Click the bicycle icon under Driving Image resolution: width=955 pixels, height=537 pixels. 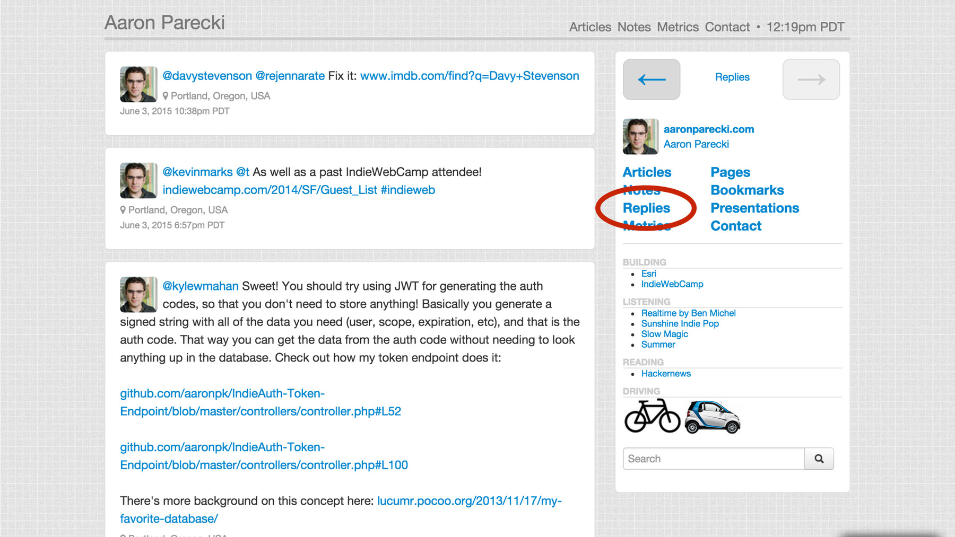click(652, 416)
